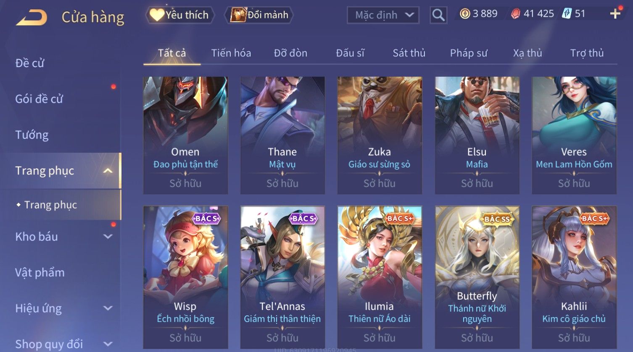Click the red gem currency icon
Screen dimensions: 633x352
516,14
